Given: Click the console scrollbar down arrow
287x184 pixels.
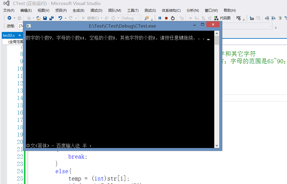Looking at the screenshot, I should coord(217,146).
